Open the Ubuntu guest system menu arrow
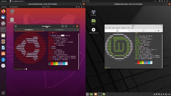The image size is (171, 96). [84, 7]
